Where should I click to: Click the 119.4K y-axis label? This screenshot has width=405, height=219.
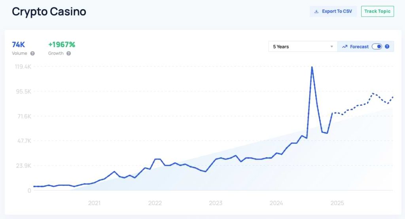click(x=22, y=67)
